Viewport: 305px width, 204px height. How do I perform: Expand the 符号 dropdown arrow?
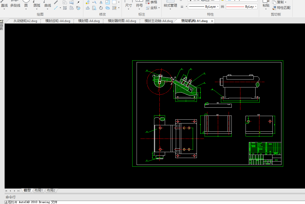pyautogui.click(x=139, y=9)
